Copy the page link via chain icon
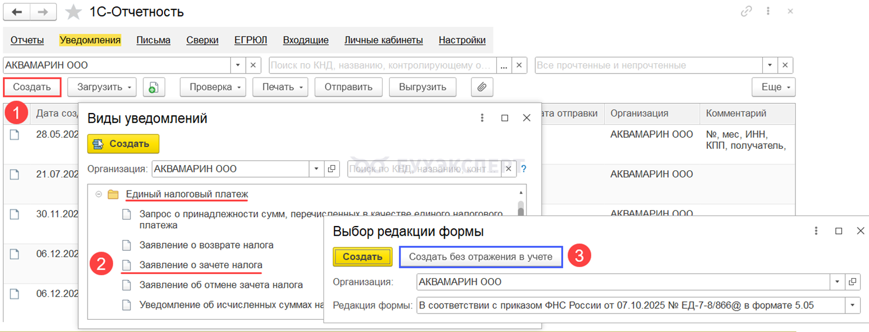Image resolution: width=869 pixels, height=332 pixels. pos(746,12)
